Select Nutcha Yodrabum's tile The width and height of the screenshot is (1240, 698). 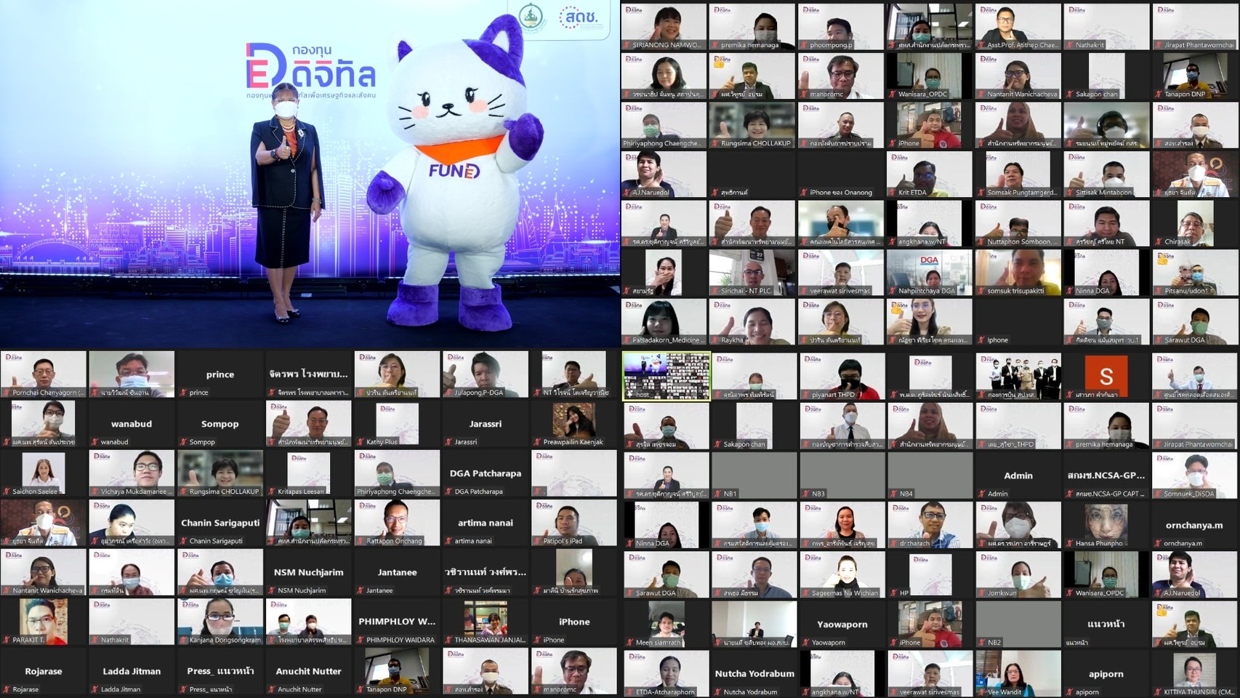click(x=754, y=673)
